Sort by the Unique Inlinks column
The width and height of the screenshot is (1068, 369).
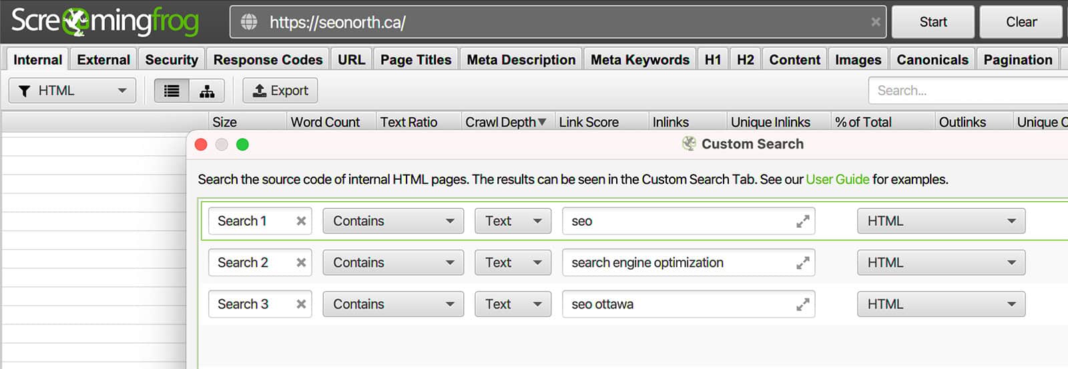click(778, 122)
